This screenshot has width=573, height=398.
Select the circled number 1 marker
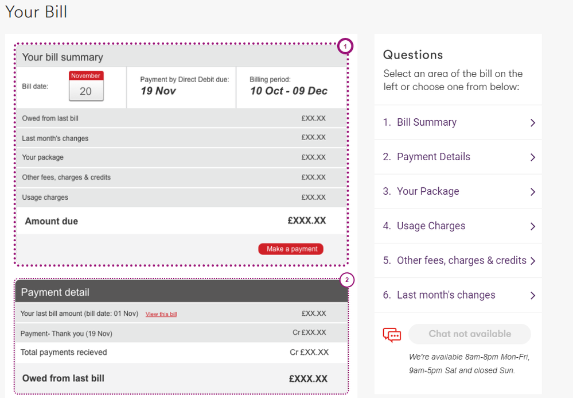coord(345,47)
